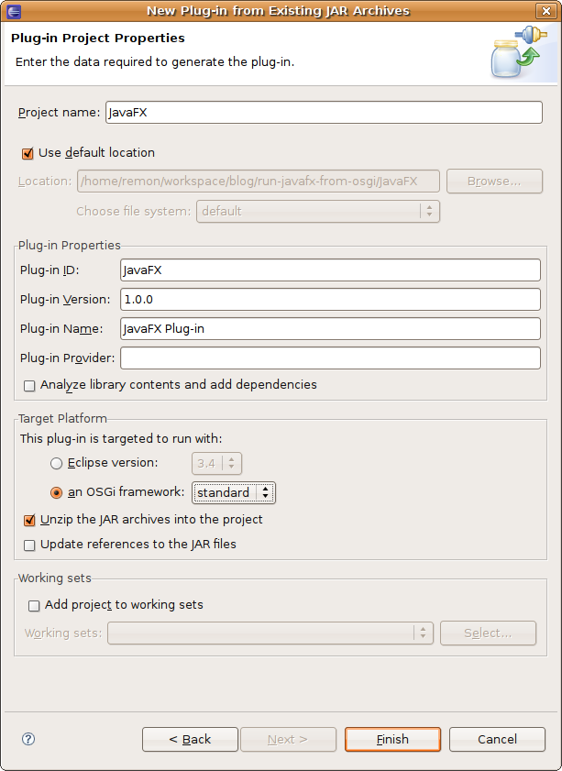
Task: Click into the Project name field
Action: tap(325, 112)
